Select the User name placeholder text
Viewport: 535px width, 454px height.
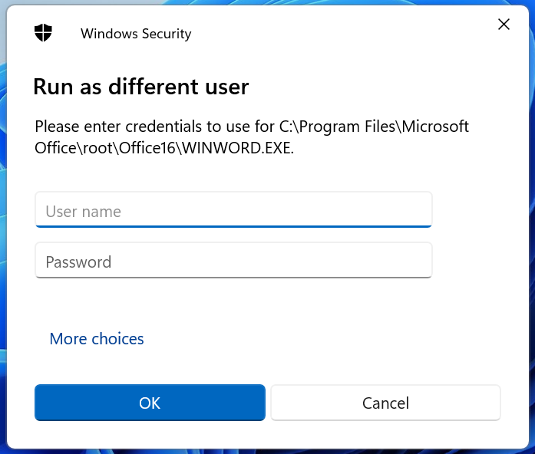(x=83, y=212)
